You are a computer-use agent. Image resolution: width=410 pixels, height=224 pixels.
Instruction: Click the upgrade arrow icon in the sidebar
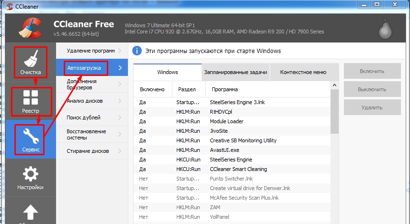pyautogui.click(x=30, y=212)
